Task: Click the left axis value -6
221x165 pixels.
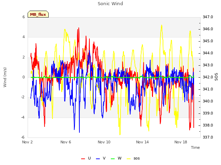Action: pos(23,137)
